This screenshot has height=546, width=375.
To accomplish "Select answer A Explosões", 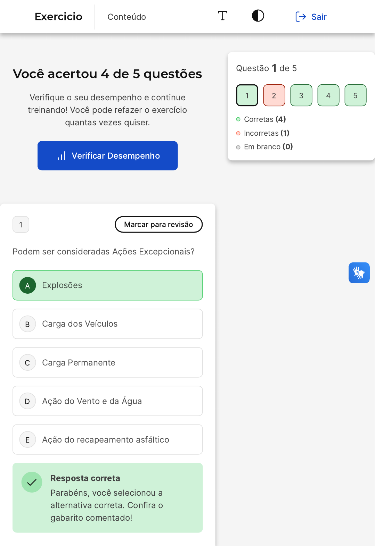I will [108, 285].
